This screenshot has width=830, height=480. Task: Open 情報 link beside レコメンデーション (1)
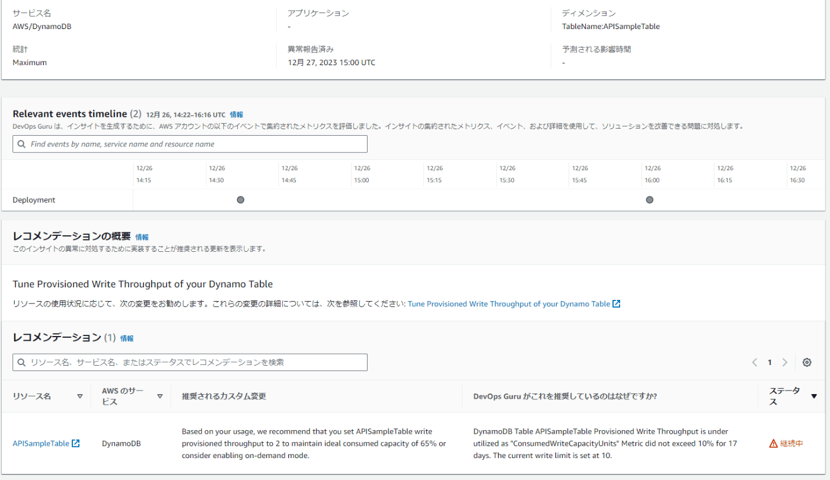127,338
